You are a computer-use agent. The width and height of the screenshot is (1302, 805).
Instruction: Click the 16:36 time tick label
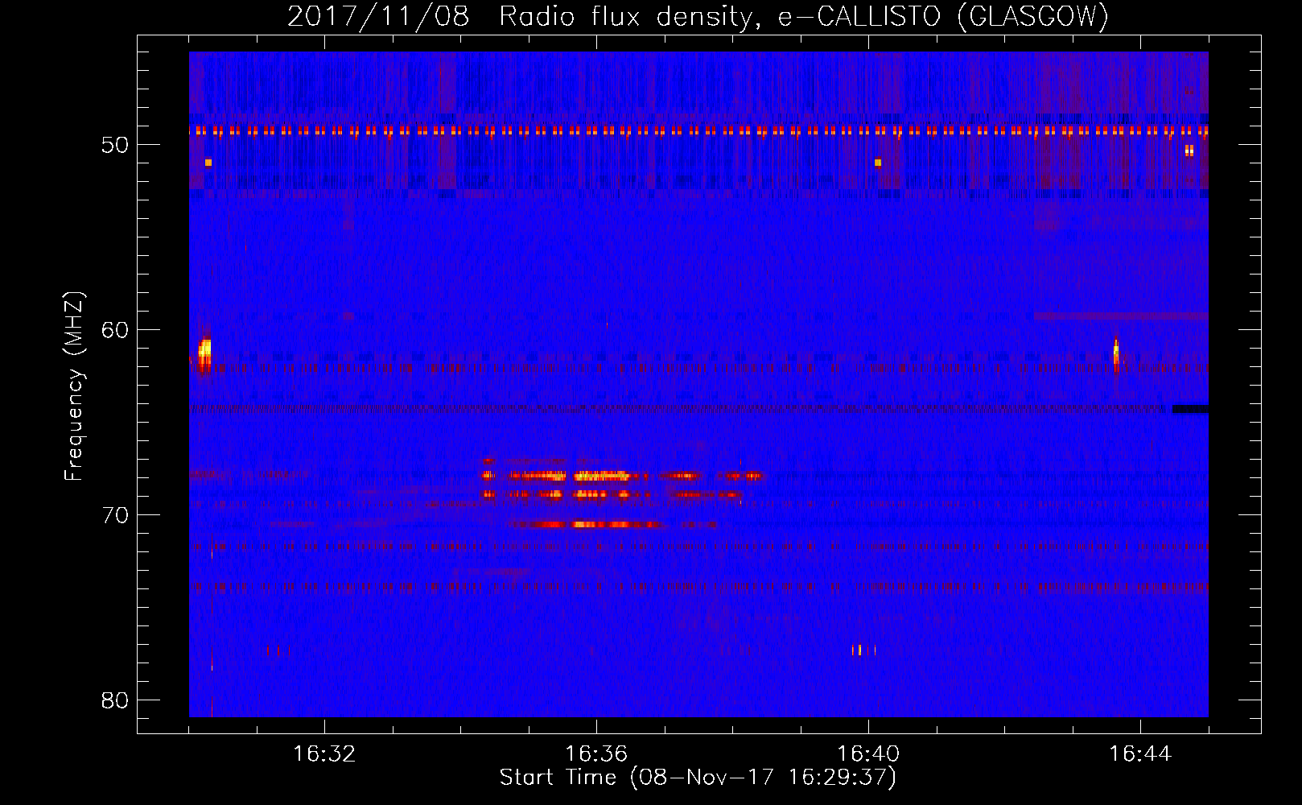596,754
